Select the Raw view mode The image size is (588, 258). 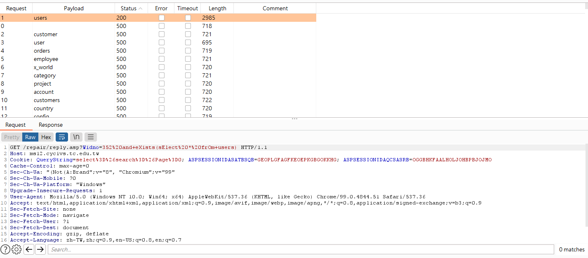tap(31, 137)
